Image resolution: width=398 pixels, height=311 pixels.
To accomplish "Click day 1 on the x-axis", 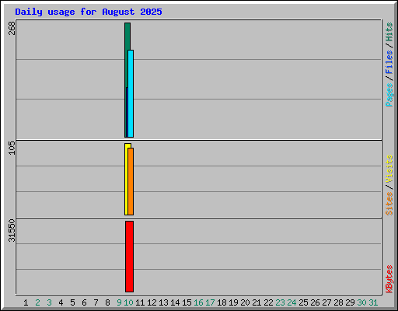I will point(26,302).
